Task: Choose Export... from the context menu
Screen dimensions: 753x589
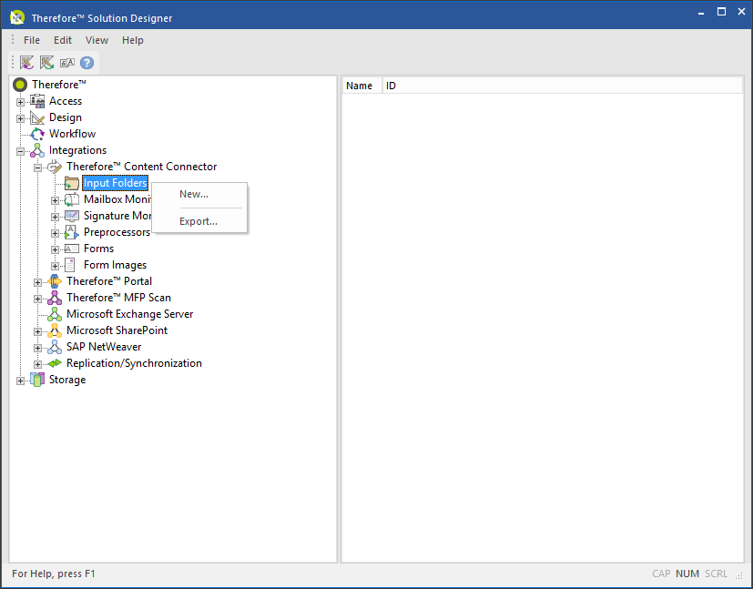Action: [198, 221]
